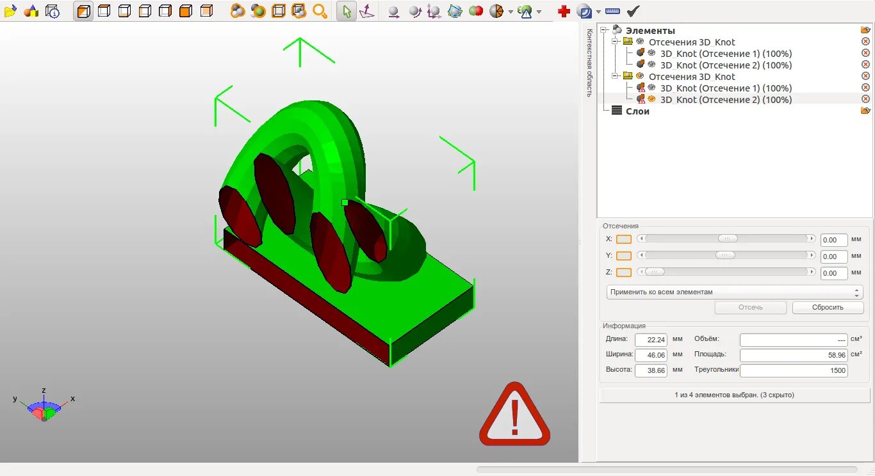Viewport: 875px width, 476px height.
Task: Click the Площадь value 58.96
Action: click(794, 355)
